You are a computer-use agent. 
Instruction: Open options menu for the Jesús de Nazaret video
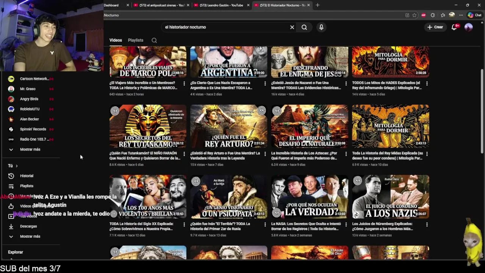[x=346, y=83]
